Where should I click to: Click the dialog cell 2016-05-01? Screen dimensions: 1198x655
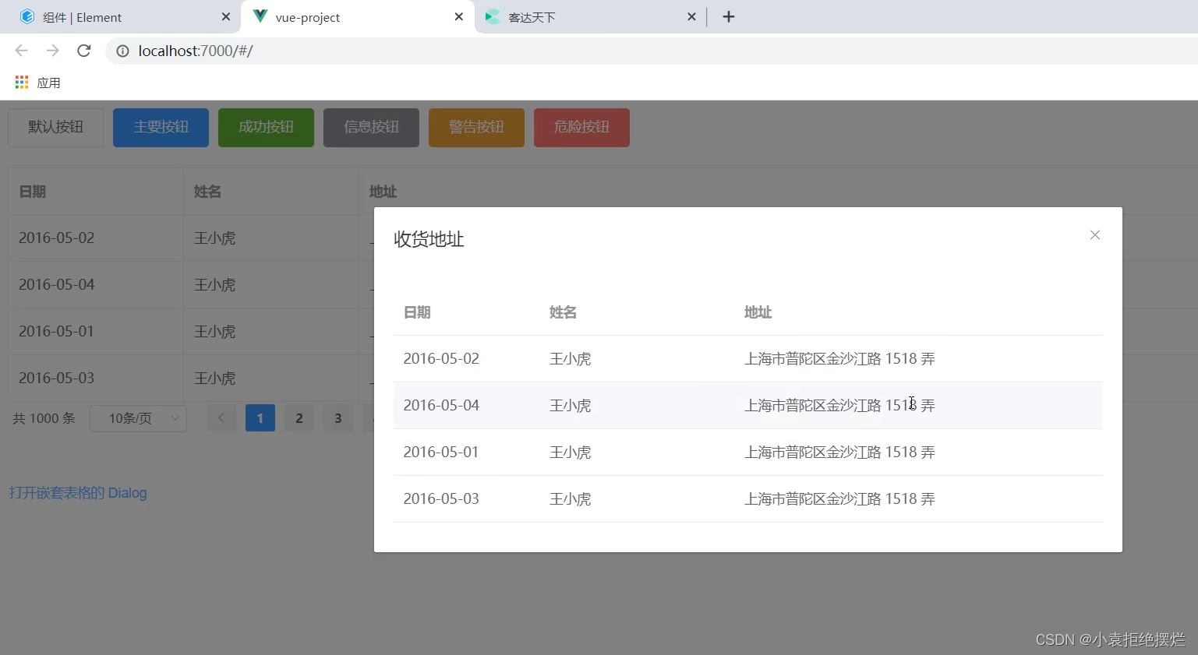[x=441, y=453]
